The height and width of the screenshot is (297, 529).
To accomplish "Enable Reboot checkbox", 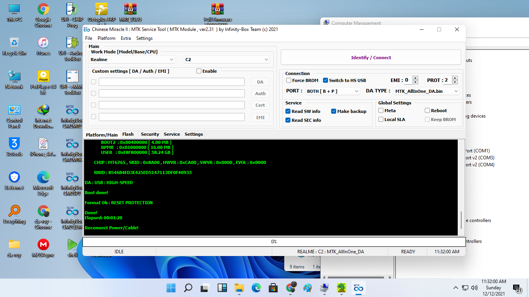I will click(427, 111).
